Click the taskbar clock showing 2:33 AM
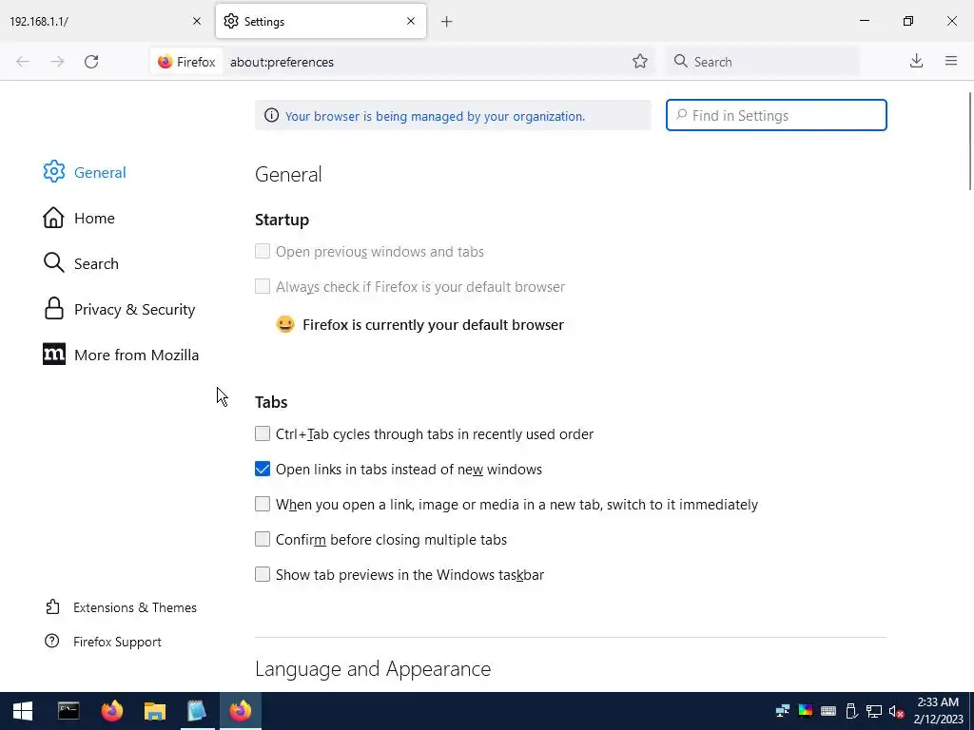 (x=938, y=711)
